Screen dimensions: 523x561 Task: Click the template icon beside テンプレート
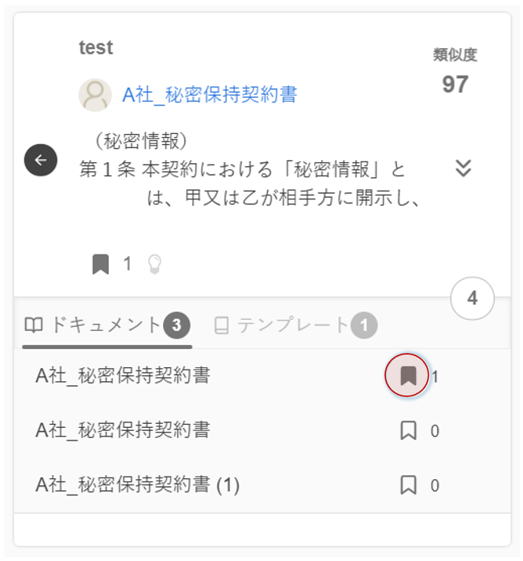tap(222, 325)
